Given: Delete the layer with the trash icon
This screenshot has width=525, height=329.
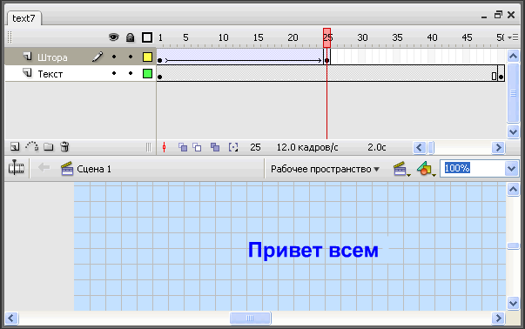Looking at the screenshot, I should pos(64,146).
